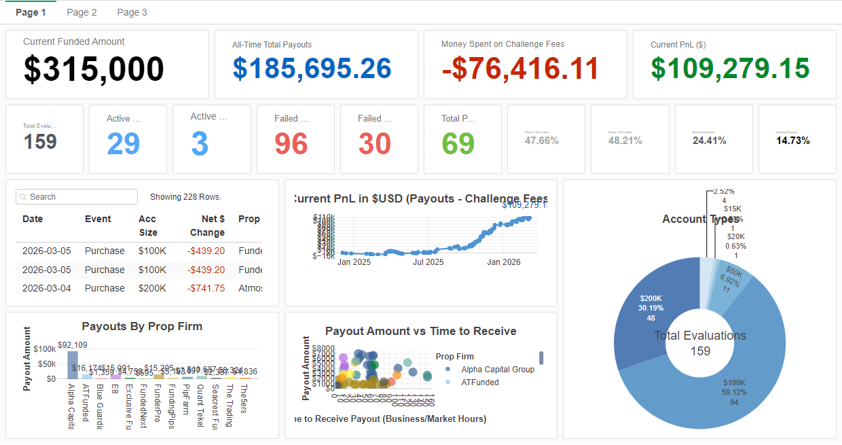Click the ATFunded legend marker dot
This screenshot has width=842, height=445.
click(x=448, y=382)
